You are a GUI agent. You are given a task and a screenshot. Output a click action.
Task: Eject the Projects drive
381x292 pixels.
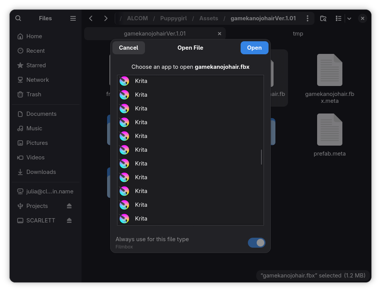tap(69, 206)
